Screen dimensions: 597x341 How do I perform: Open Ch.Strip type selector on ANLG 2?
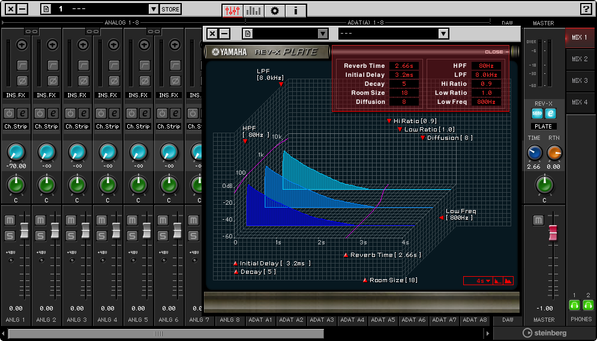[x=46, y=126]
